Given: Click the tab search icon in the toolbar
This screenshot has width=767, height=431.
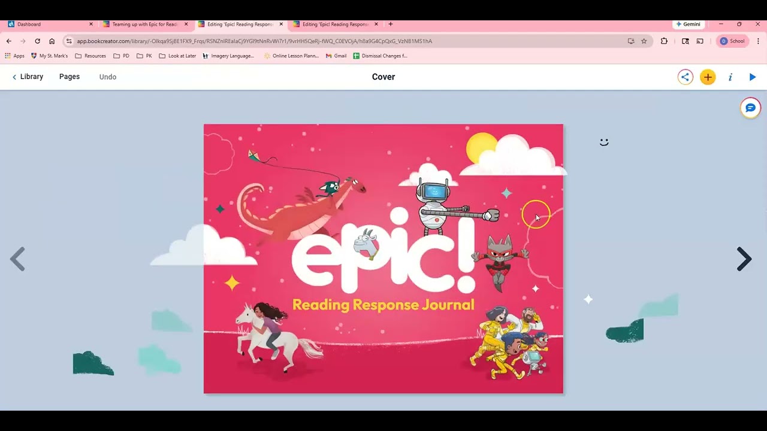Looking at the screenshot, I should click(x=686, y=41).
